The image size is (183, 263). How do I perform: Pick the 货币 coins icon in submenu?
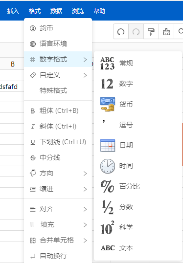point(108,104)
